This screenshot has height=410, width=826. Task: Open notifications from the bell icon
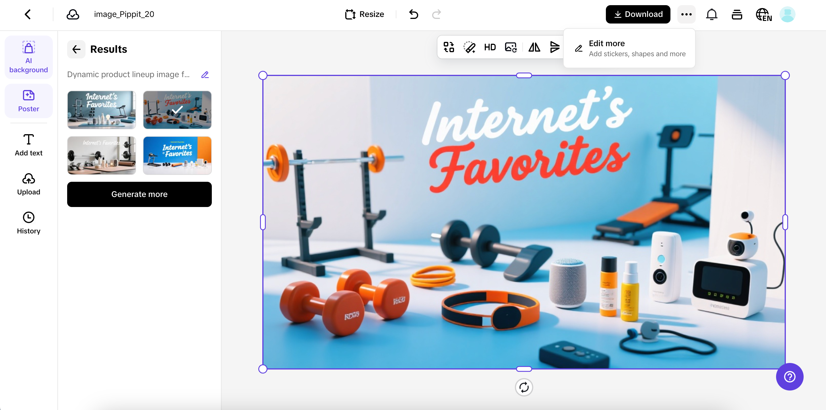click(711, 14)
